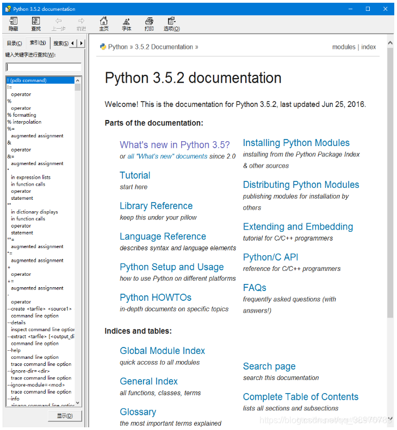Open the 'index' link at top right

(x=368, y=47)
